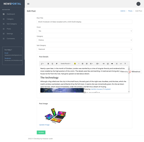
Task: Toggle bold formatting in editor toolbar
Action: pyautogui.click(x=48, y=64)
